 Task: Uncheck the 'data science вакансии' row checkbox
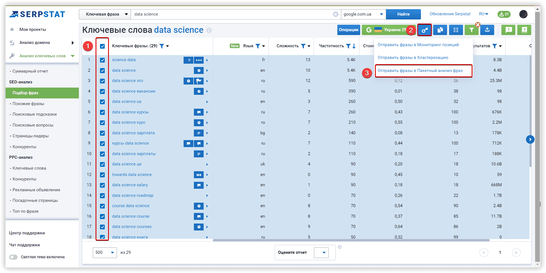[x=103, y=91]
